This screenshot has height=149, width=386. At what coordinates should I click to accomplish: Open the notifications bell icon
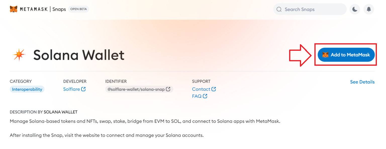click(369, 9)
